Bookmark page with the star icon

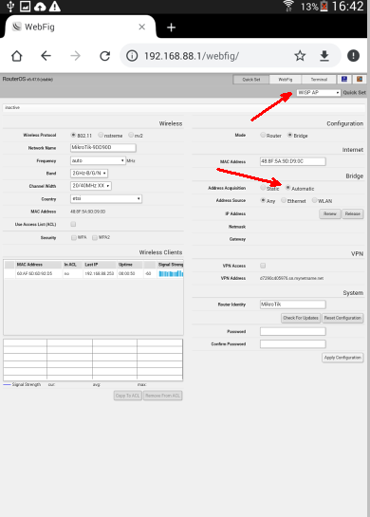coord(300,56)
